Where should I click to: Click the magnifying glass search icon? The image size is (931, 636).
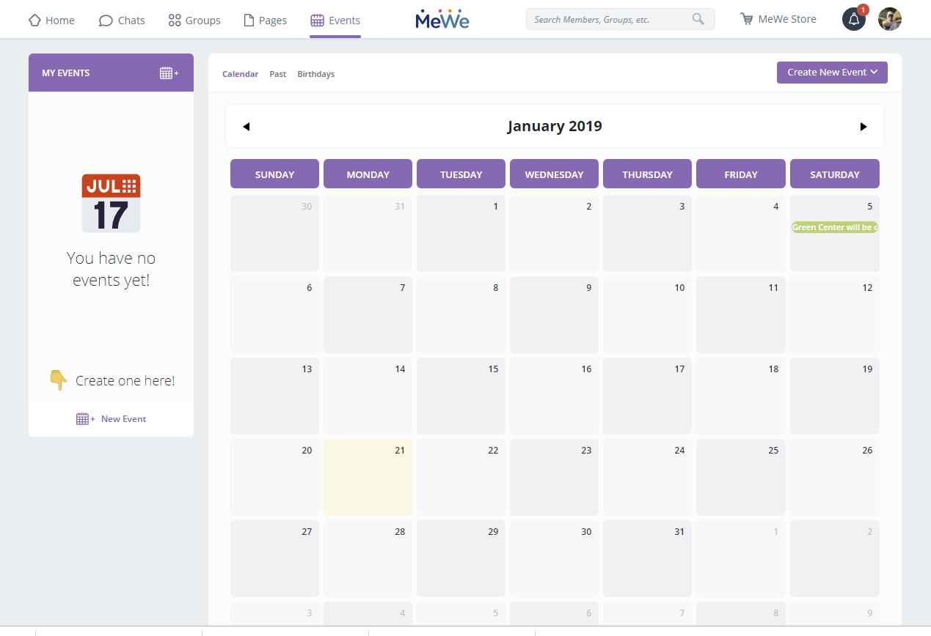(x=698, y=19)
